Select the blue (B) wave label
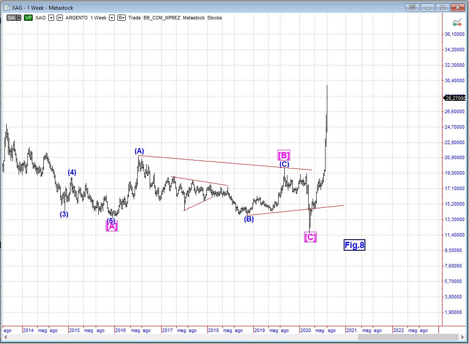Screen dimensions: 469x344 [x=248, y=219]
